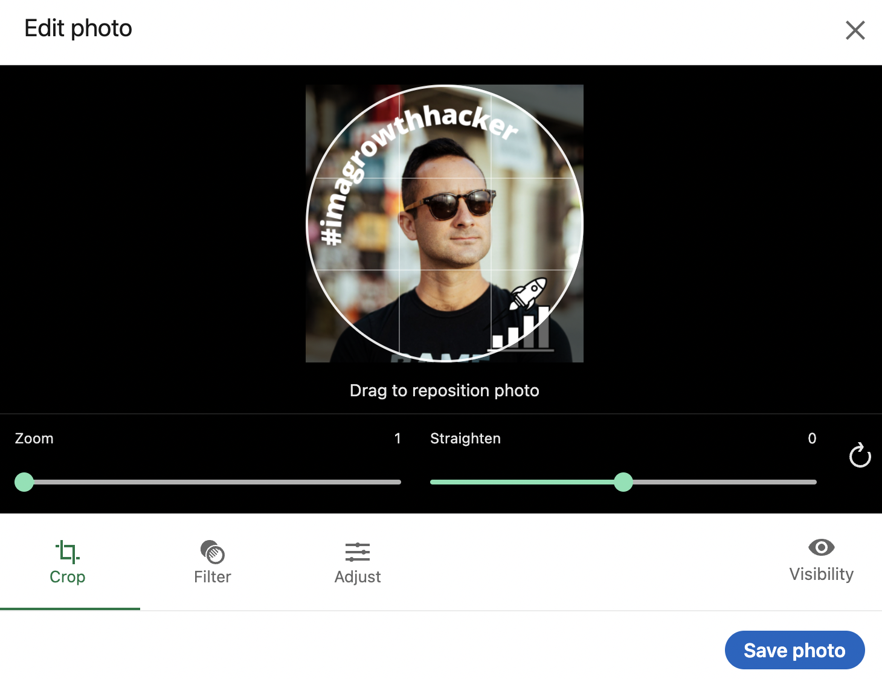The width and height of the screenshot is (882, 679).
Task: Click the 'Drag to reposition photo' text
Action: point(445,390)
